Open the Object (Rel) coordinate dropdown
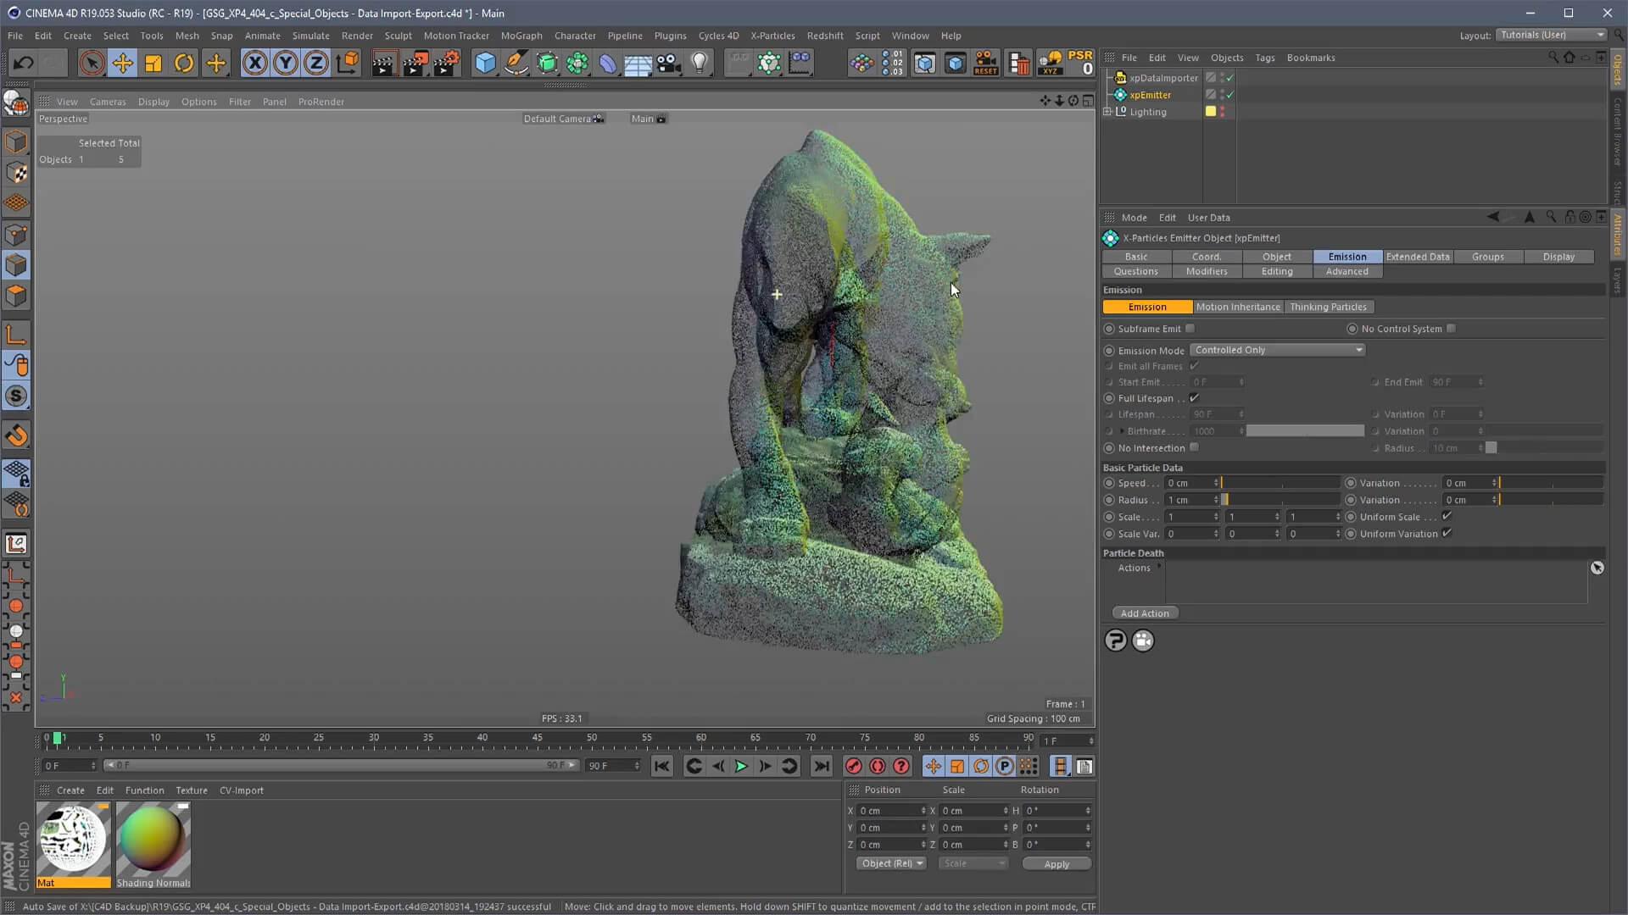 pyautogui.click(x=892, y=863)
